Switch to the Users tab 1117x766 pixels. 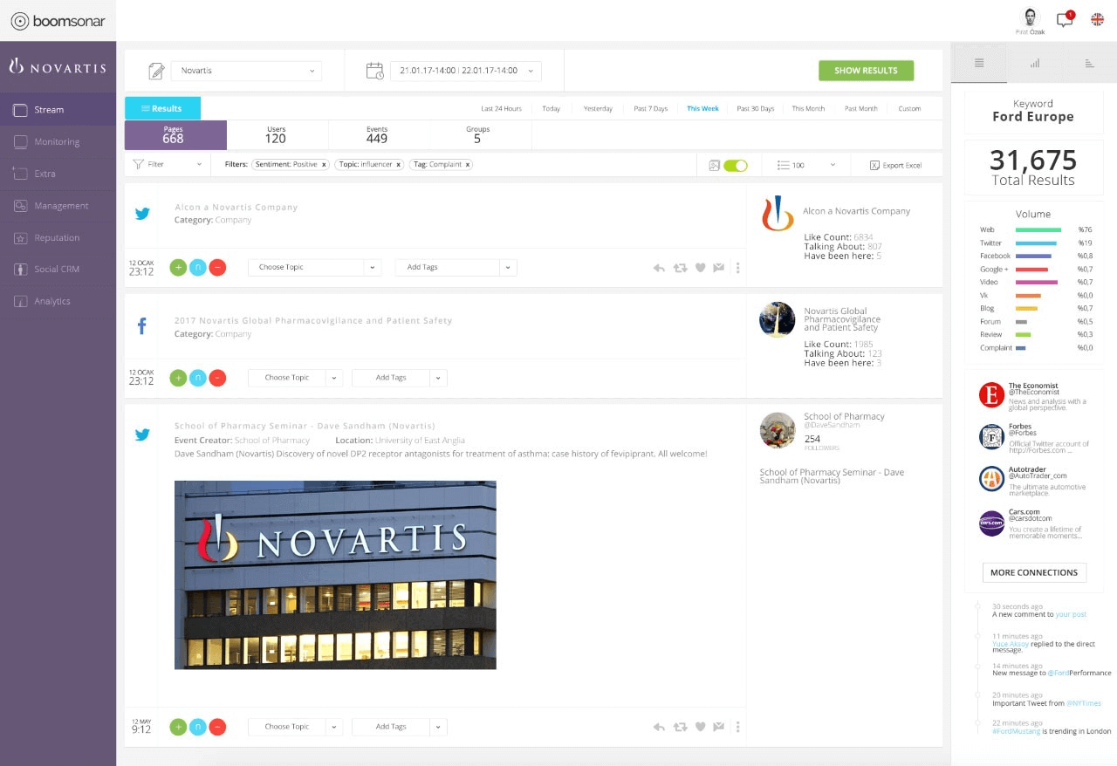coord(277,135)
